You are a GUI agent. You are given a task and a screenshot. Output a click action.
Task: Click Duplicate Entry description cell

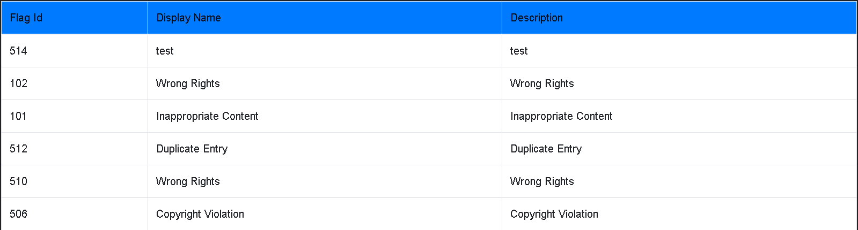679,149
